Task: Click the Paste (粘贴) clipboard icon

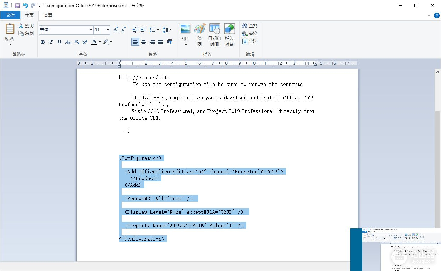Action: point(10,29)
